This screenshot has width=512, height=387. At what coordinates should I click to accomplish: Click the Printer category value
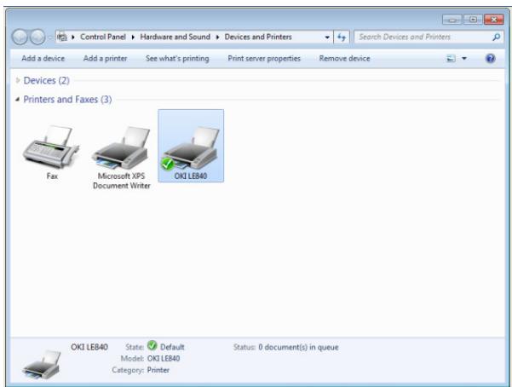pos(158,370)
